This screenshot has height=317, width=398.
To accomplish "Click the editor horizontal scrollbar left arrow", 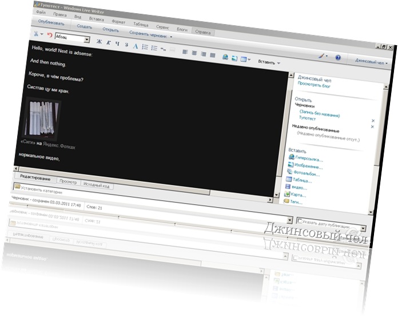I will coord(16,168).
